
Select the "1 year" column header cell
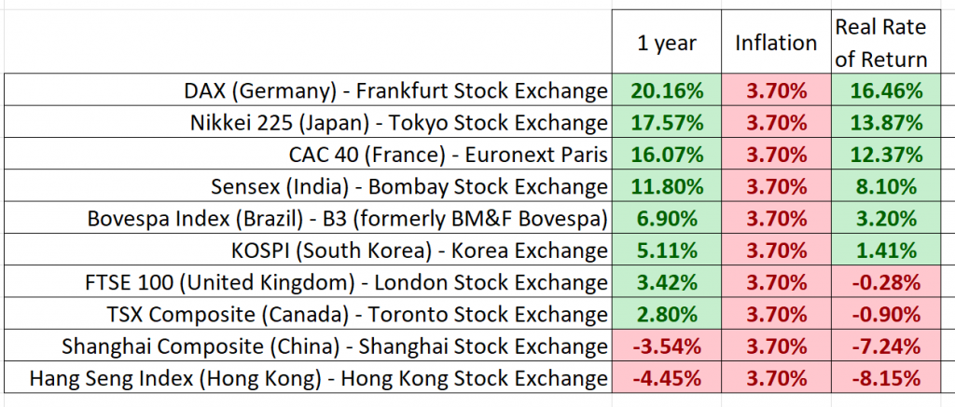click(666, 43)
